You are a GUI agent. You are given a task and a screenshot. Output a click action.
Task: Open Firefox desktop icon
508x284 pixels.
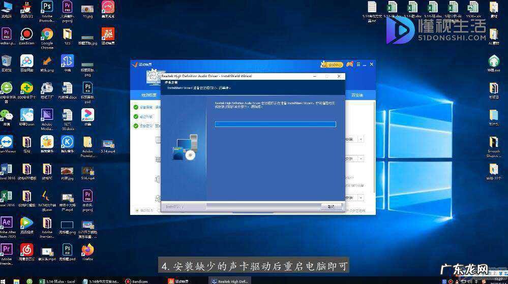coord(87,250)
